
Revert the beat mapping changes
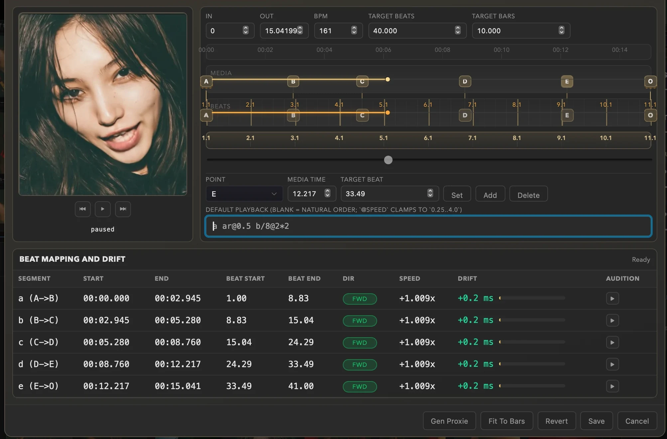tap(556, 421)
